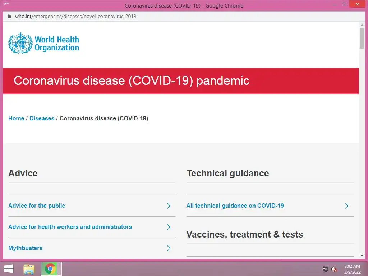This screenshot has height=276, width=368.
Task: Click the taskbar clock showing 7:02 AM
Action: tap(352, 269)
